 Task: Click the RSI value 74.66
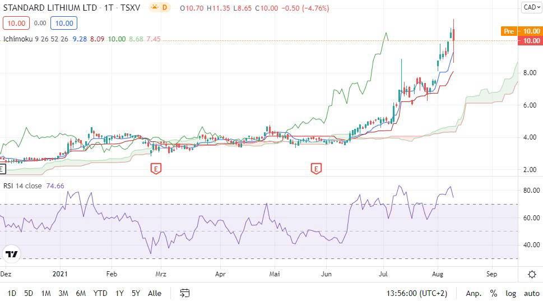point(55,186)
